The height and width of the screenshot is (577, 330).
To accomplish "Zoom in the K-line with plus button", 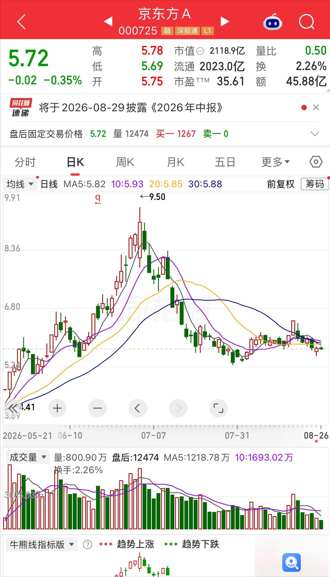I will pyautogui.click(x=57, y=408).
